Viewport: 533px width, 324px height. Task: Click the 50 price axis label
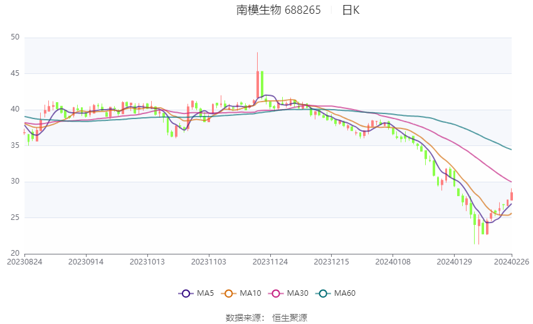15,37
